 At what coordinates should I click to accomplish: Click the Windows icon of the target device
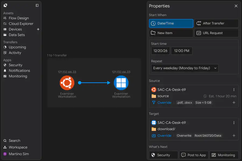point(154,123)
